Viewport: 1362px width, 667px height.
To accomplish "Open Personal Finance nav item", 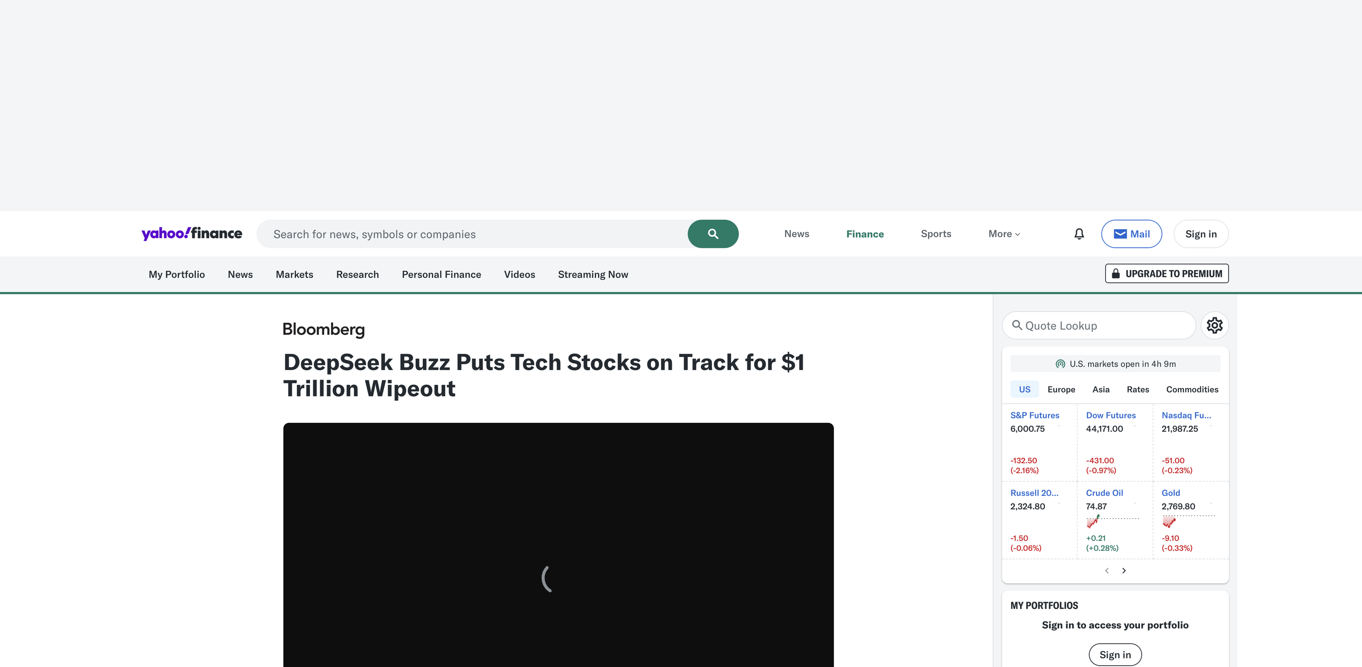I will pos(441,275).
